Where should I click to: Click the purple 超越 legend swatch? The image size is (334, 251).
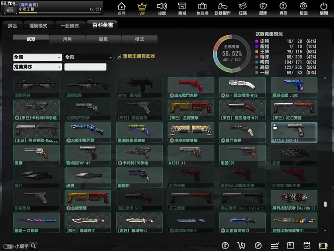tap(257, 46)
